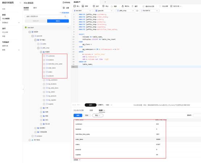Click the settings gear icon in SQL editor panel
Screen dimensions: 201x163
64,8
